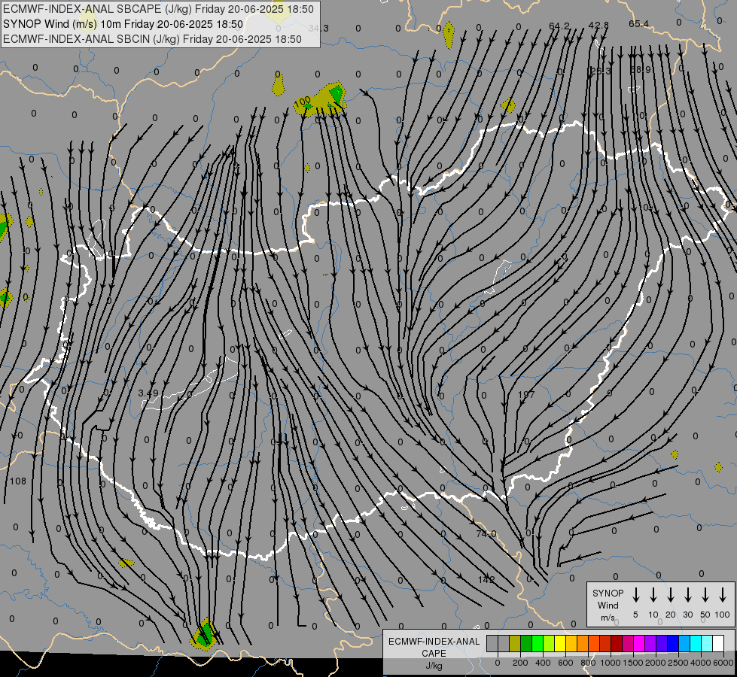Click the 'ECMWF-INDEX-ANAL CAPE J/kg' legend label
This screenshot has width=737, height=677.
(x=434, y=654)
